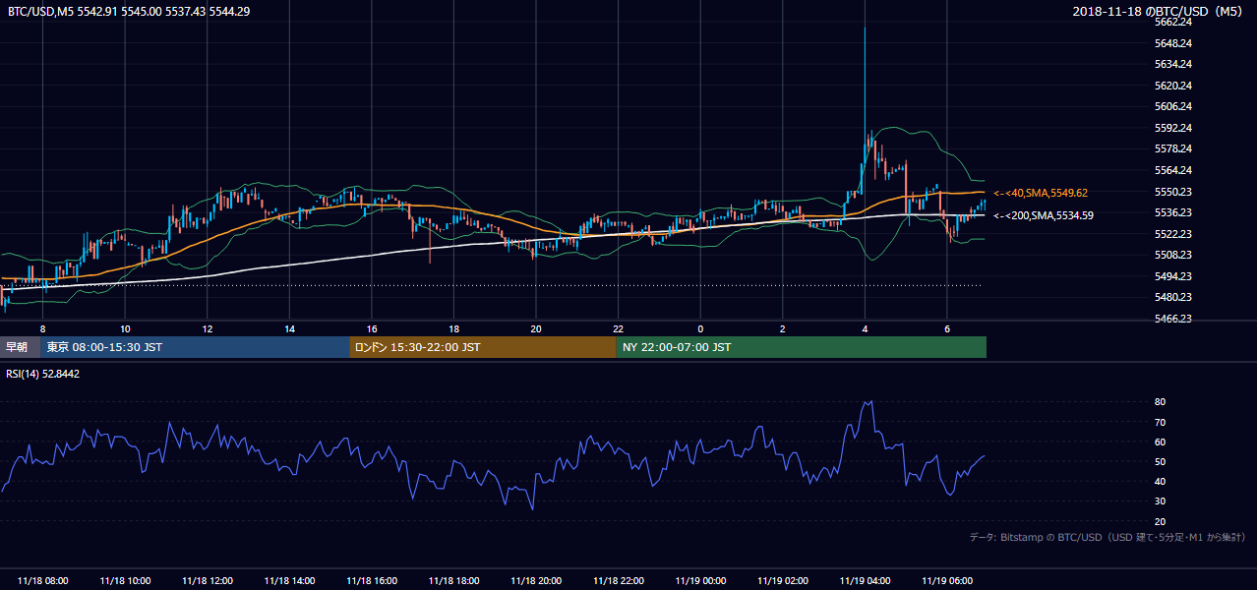The width and height of the screenshot is (1257, 590).
Task: Click hour label 14 under the price chart
Action: 289,328
